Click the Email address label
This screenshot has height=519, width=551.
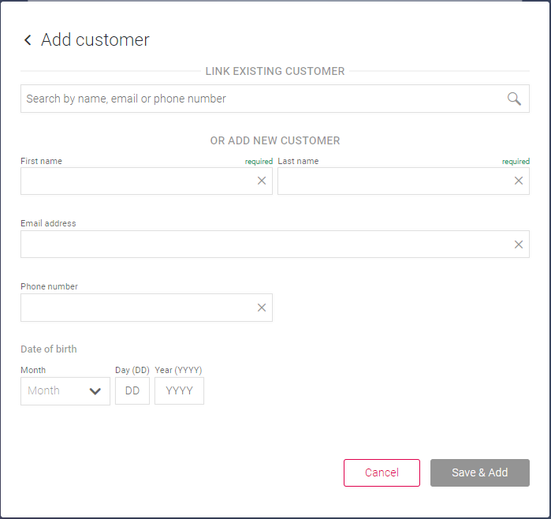click(x=48, y=223)
